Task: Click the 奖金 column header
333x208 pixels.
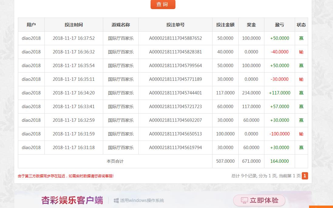Action: tap(251, 25)
